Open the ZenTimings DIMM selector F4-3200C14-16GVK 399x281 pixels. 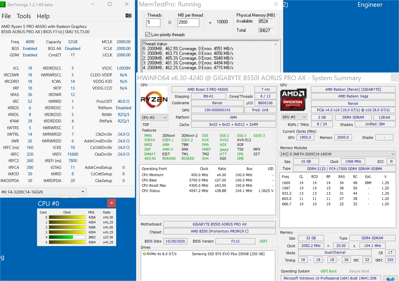(x=44, y=192)
